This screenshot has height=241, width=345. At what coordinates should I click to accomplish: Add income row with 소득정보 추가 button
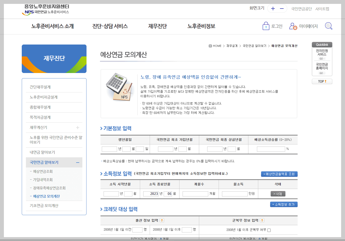pyautogui.click(x=284, y=204)
